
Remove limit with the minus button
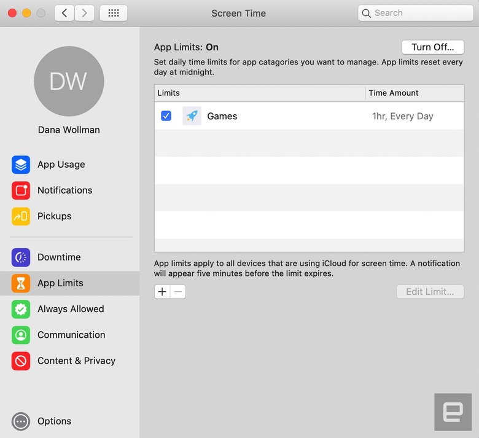[x=178, y=292]
